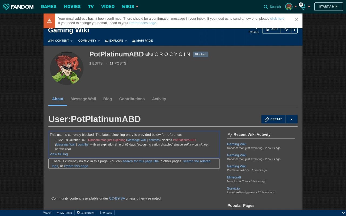The width and height of the screenshot is (346, 216).
Task: Switch to the Blog tab
Action: pos(108,99)
